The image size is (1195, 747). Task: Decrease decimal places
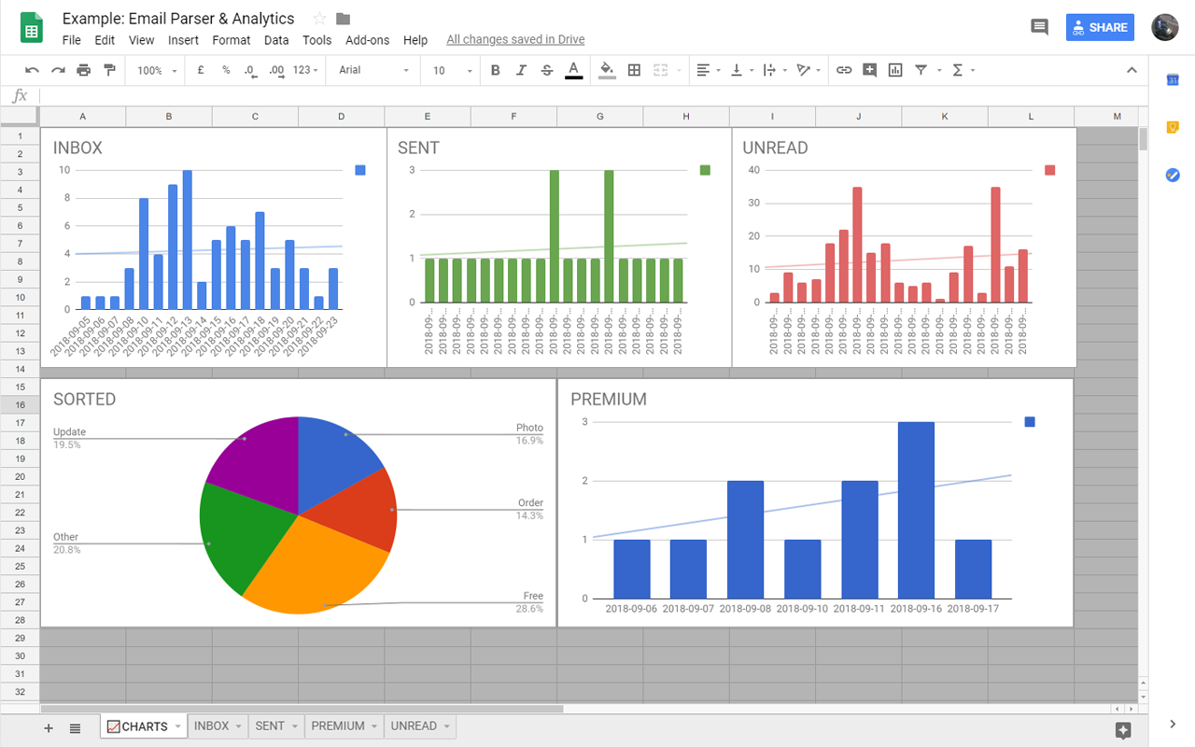click(248, 70)
